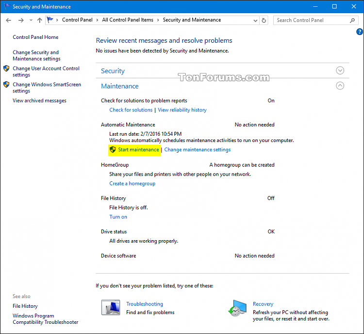The width and height of the screenshot is (364, 334).
Task: Click 'Last run date: 2/7/2016 10:54 PM'
Action: [x=145, y=134]
